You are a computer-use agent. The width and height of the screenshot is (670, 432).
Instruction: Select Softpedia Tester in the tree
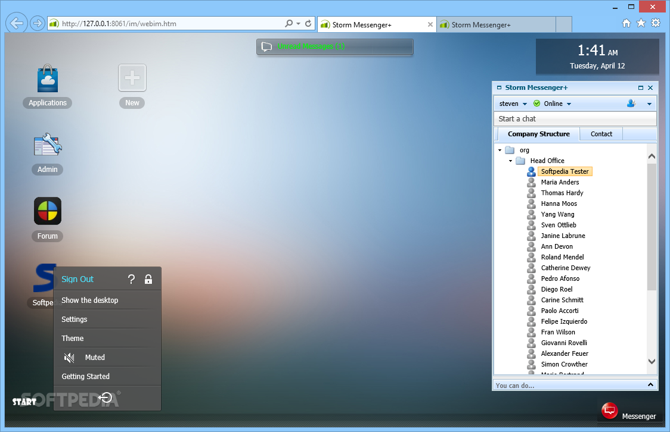pyautogui.click(x=564, y=171)
